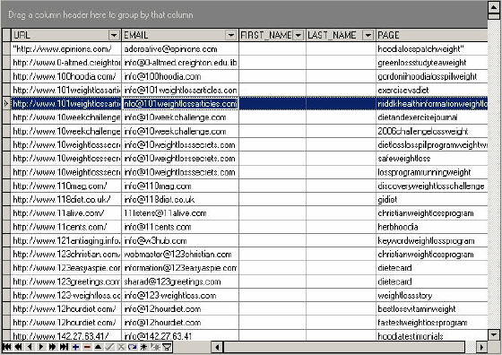This screenshot has width=502, height=355.
Task: Select the keywordweightlossprogram page cell
Action: coord(432,240)
